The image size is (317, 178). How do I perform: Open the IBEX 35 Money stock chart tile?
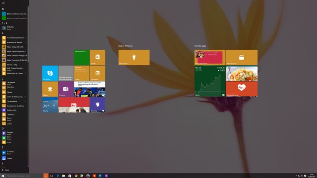(x=210, y=81)
